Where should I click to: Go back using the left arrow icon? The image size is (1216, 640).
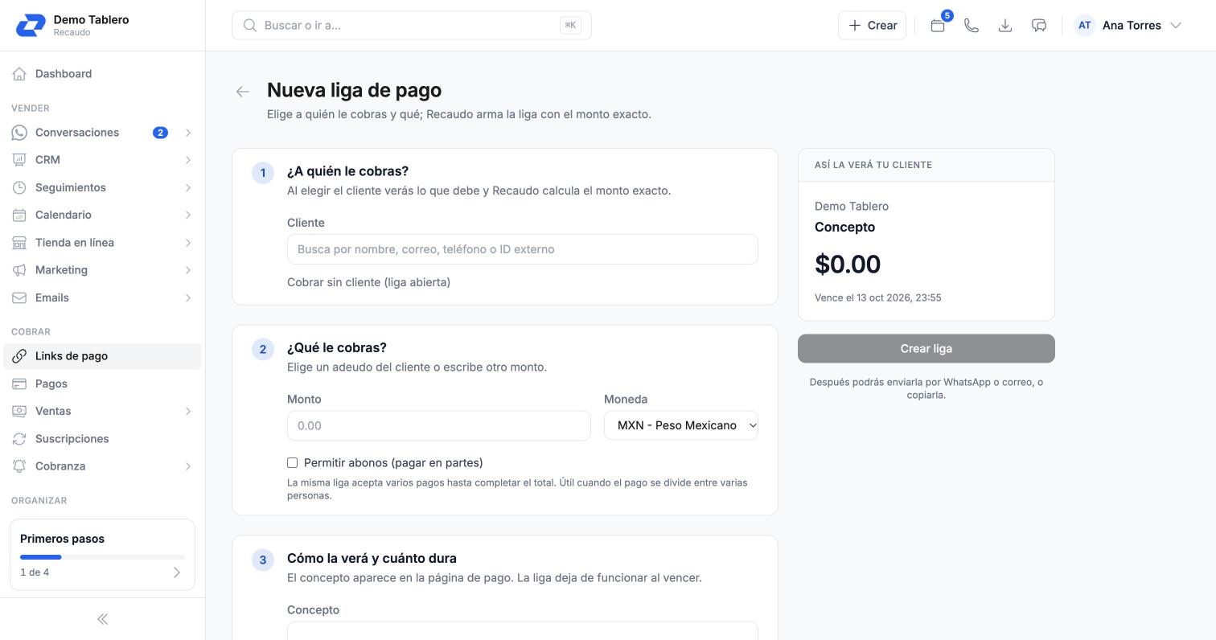(243, 92)
